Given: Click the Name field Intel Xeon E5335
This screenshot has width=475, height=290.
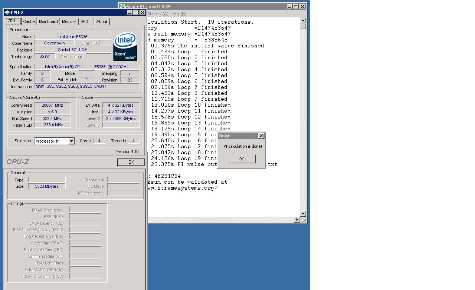Looking at the screenshot, I should tap(73, 37).
